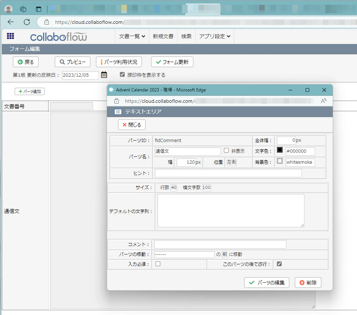Minimize the Advent Calendar popup window

(290, 90)
